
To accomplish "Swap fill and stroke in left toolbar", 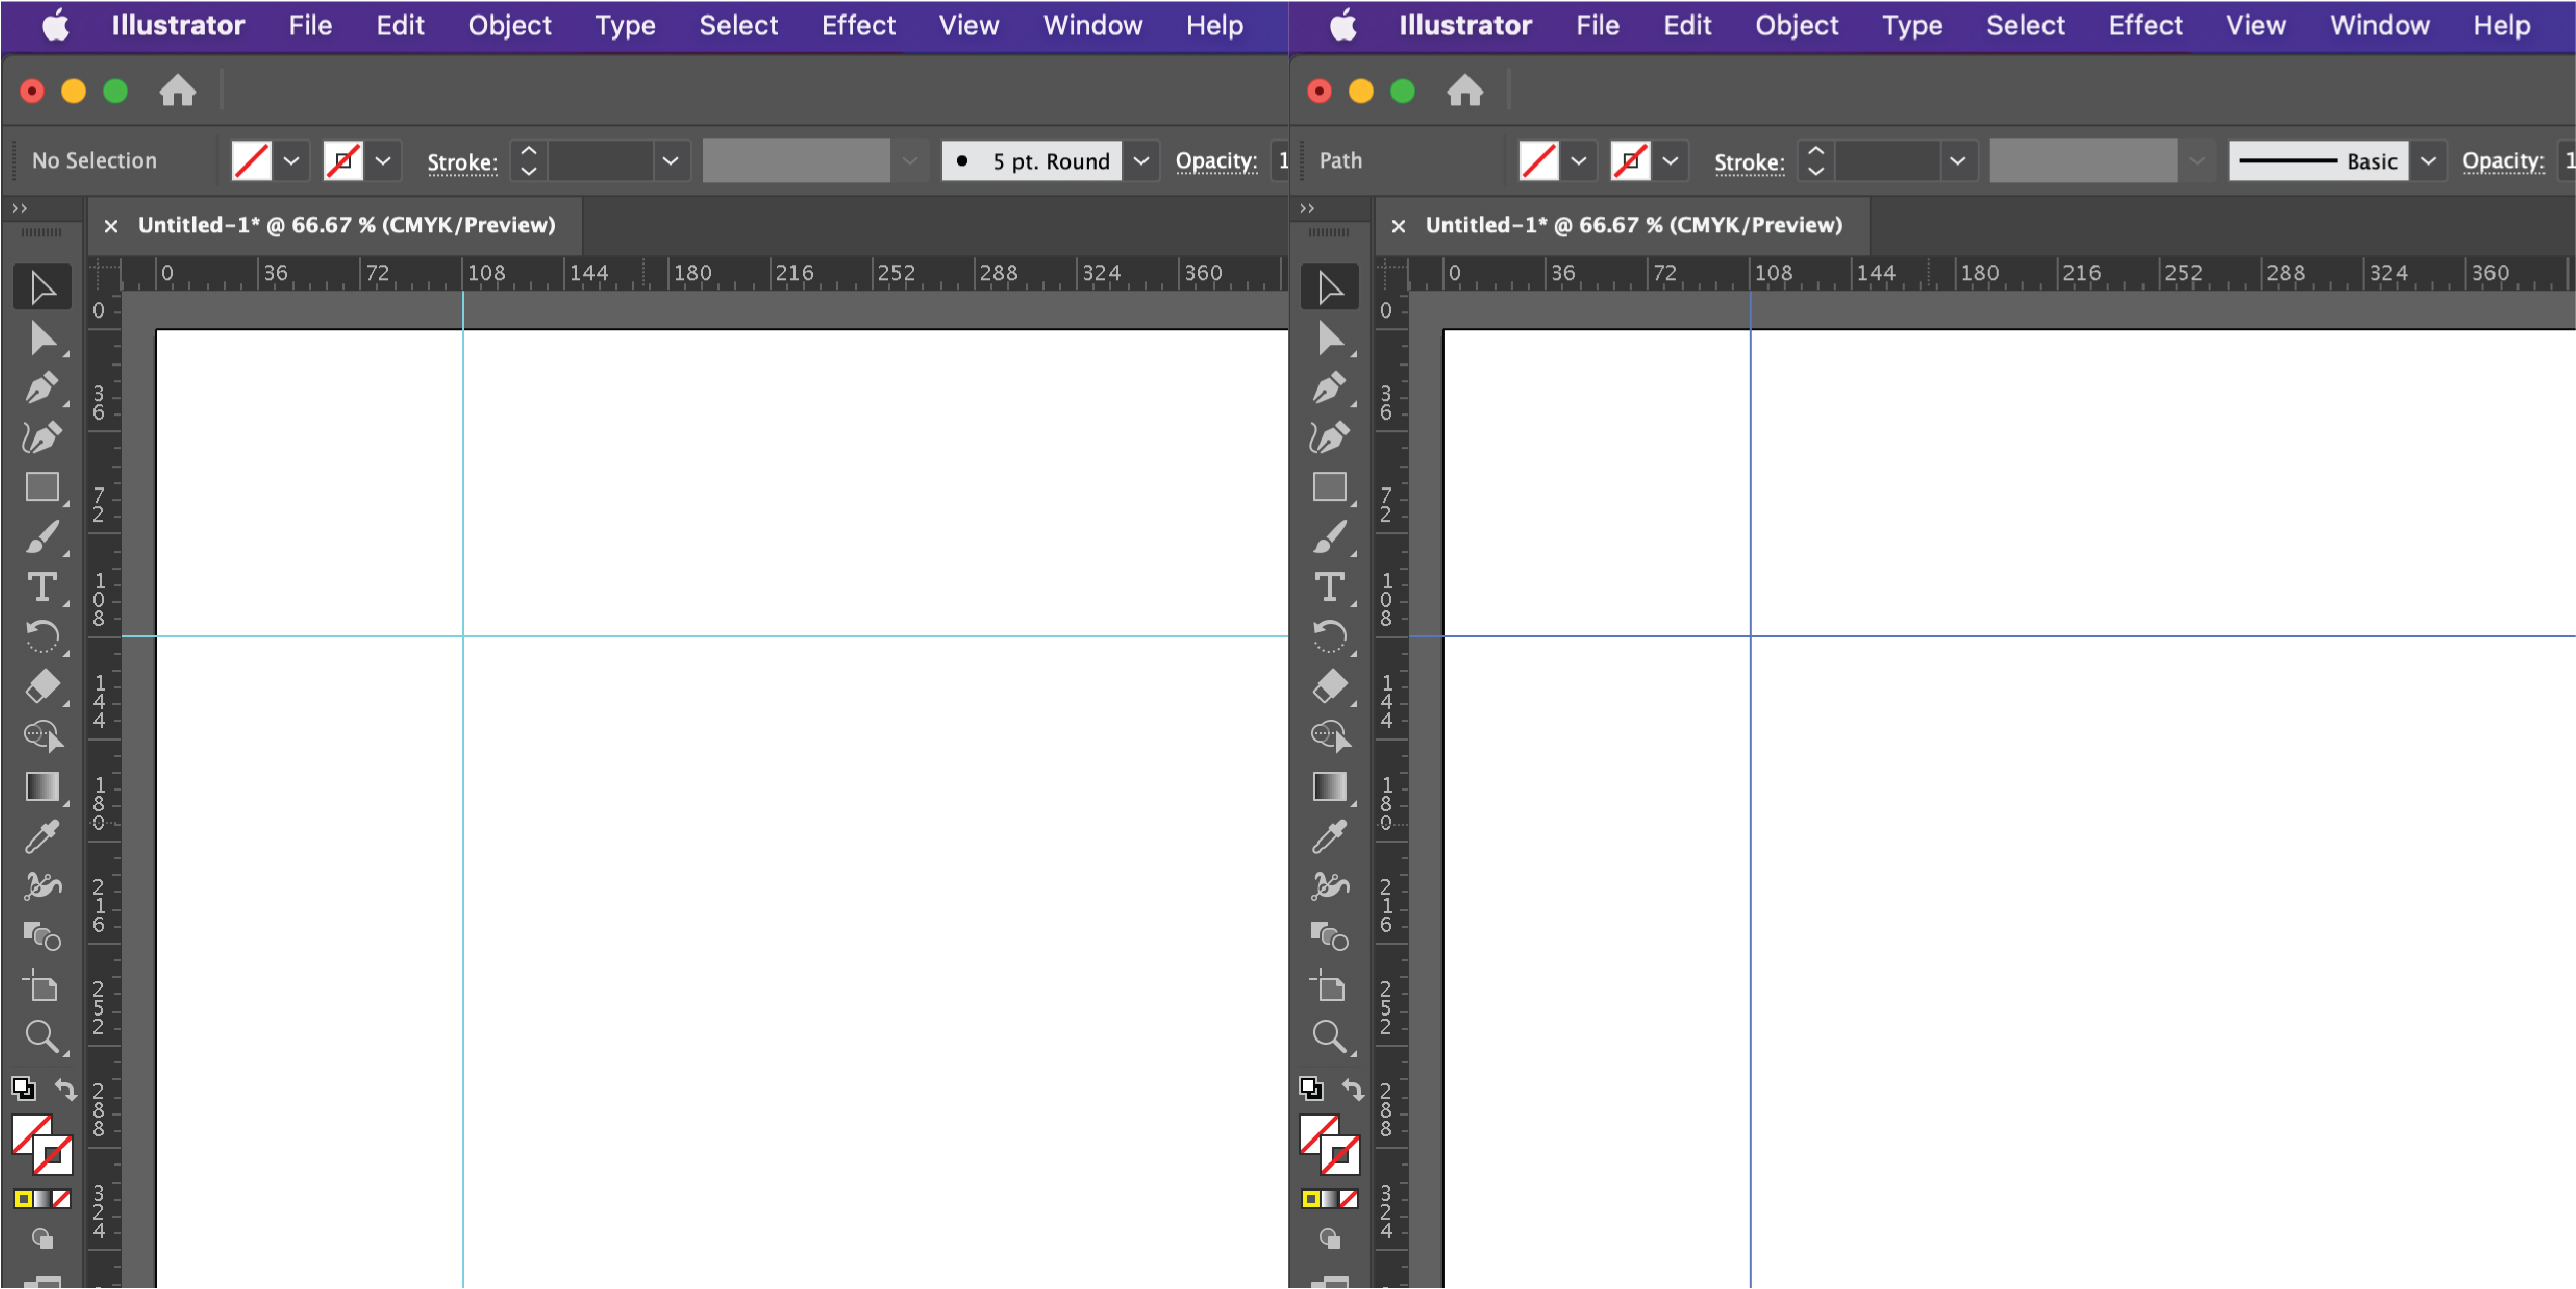I will click(65, 1088).
